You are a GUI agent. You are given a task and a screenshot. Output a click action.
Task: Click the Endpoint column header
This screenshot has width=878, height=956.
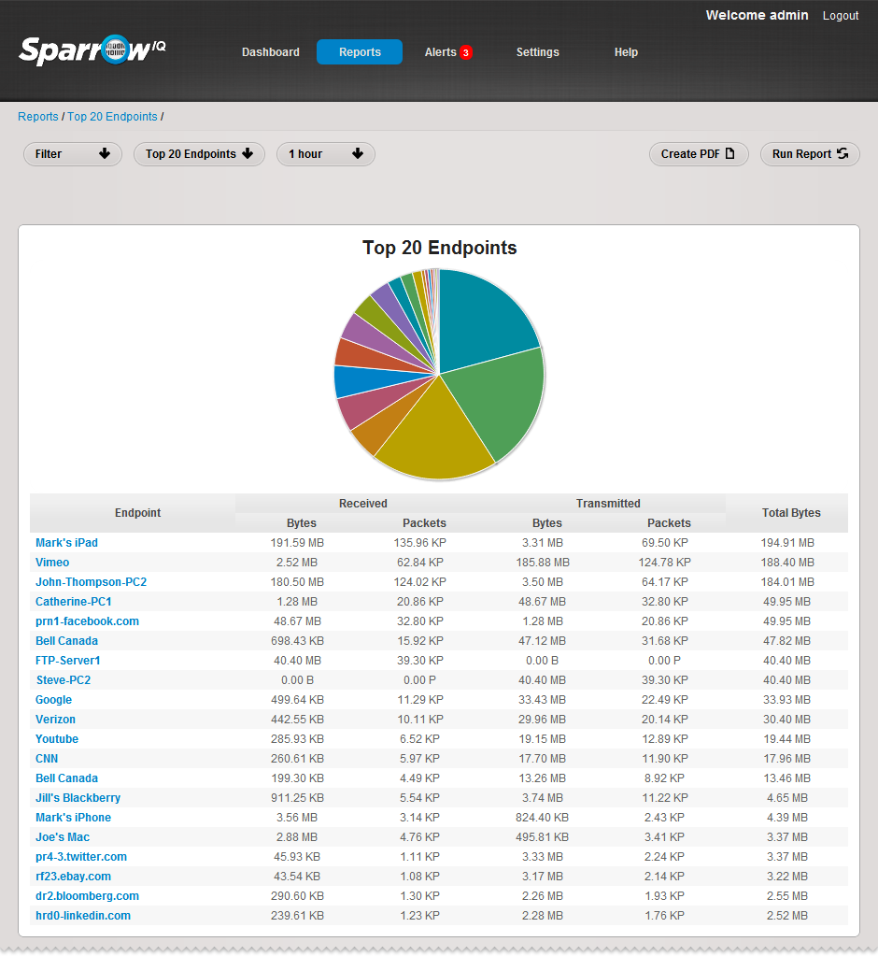tap(137, 513)
